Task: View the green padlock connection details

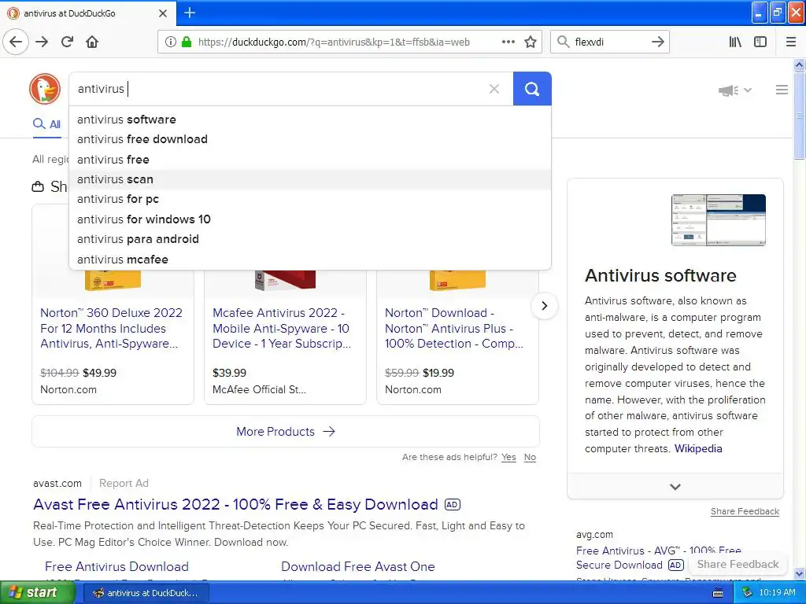Action: [x=187, y=42]
